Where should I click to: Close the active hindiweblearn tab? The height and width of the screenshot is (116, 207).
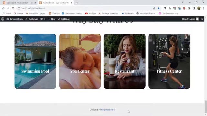71,3
